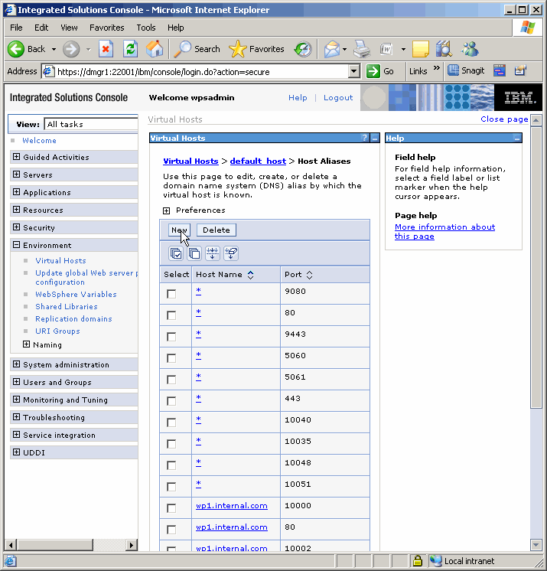Click the browser Stop icon

pos(106,49)
